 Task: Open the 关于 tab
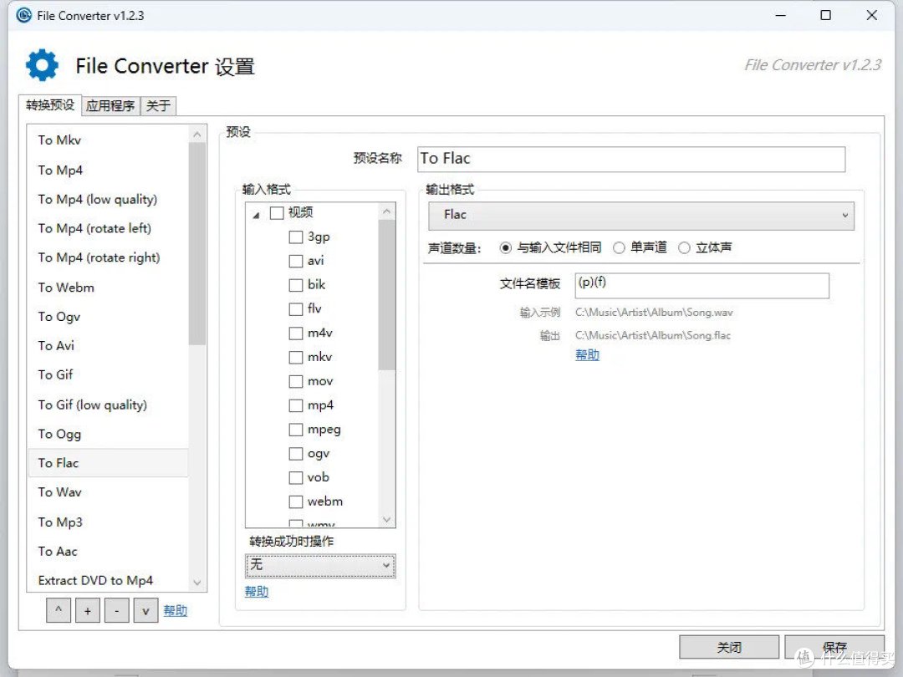pyautogui.click(x=158, y=105)
